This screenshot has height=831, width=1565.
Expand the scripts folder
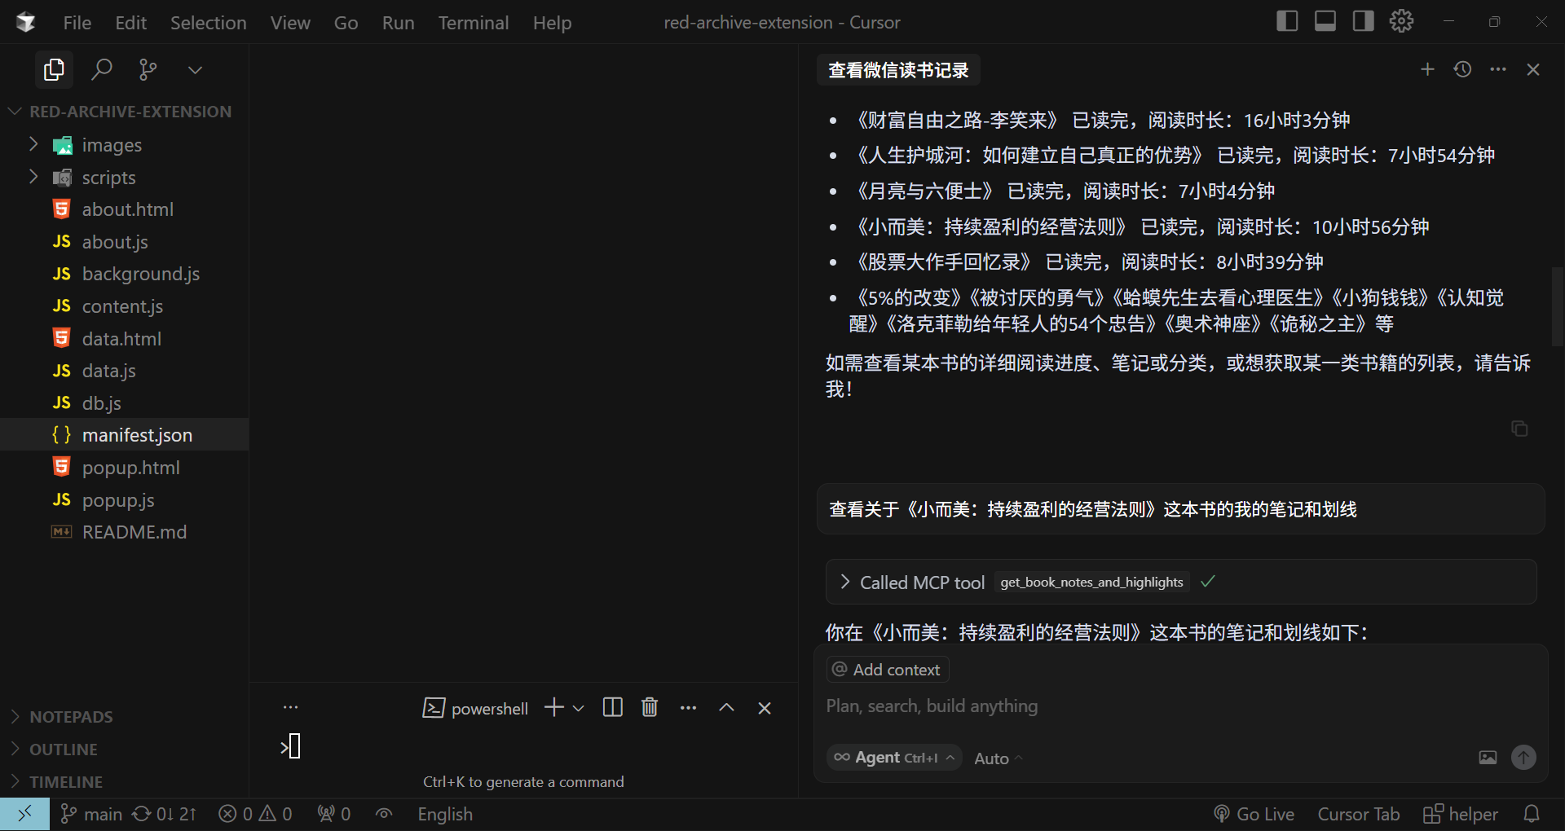click(124, 178)
